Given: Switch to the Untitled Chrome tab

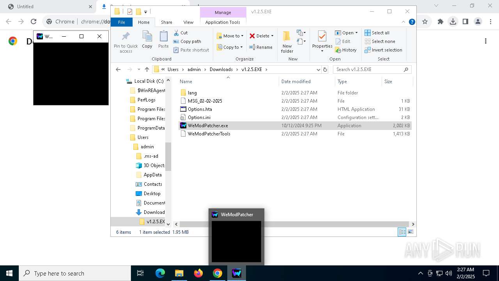Looking at the screenshot, I should [x=50, y=7].
